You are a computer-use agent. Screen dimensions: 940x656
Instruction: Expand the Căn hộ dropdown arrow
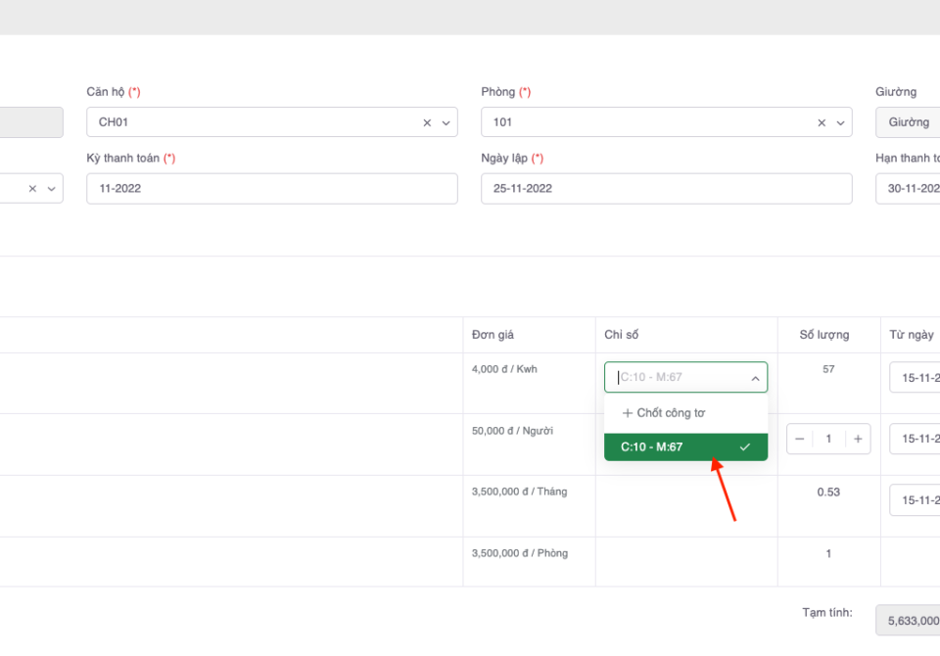(446, 123)
